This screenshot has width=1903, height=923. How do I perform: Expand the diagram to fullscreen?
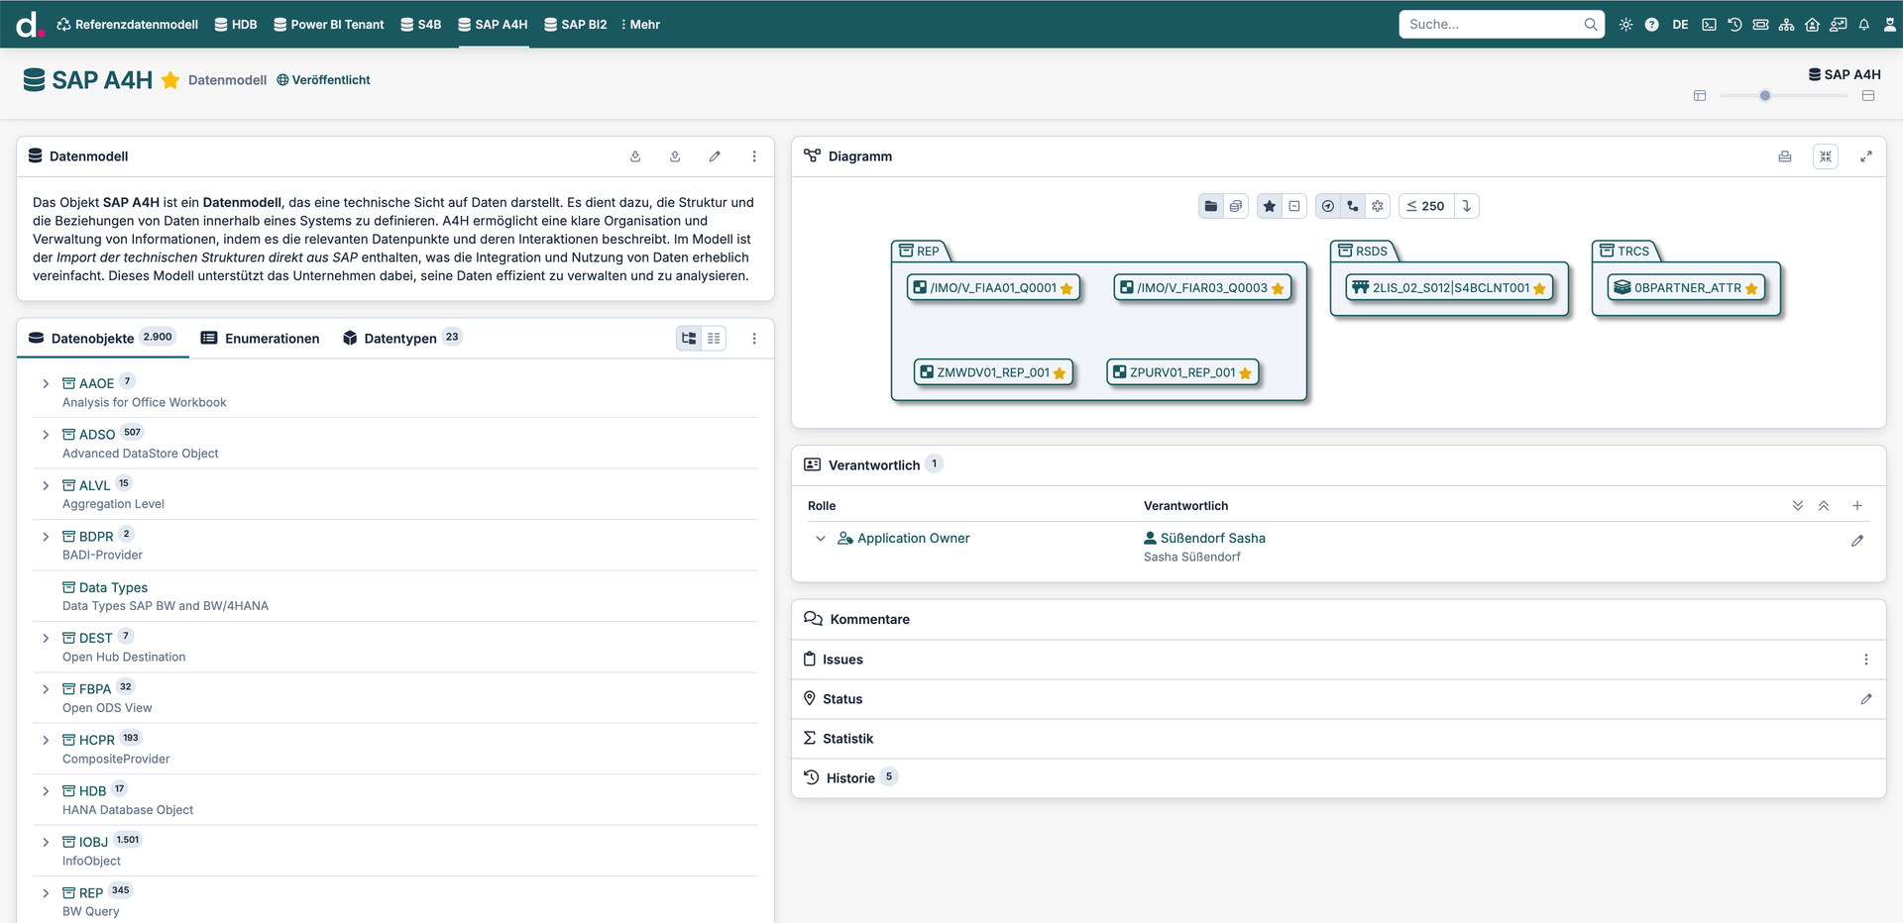(x=1866, y=156)
